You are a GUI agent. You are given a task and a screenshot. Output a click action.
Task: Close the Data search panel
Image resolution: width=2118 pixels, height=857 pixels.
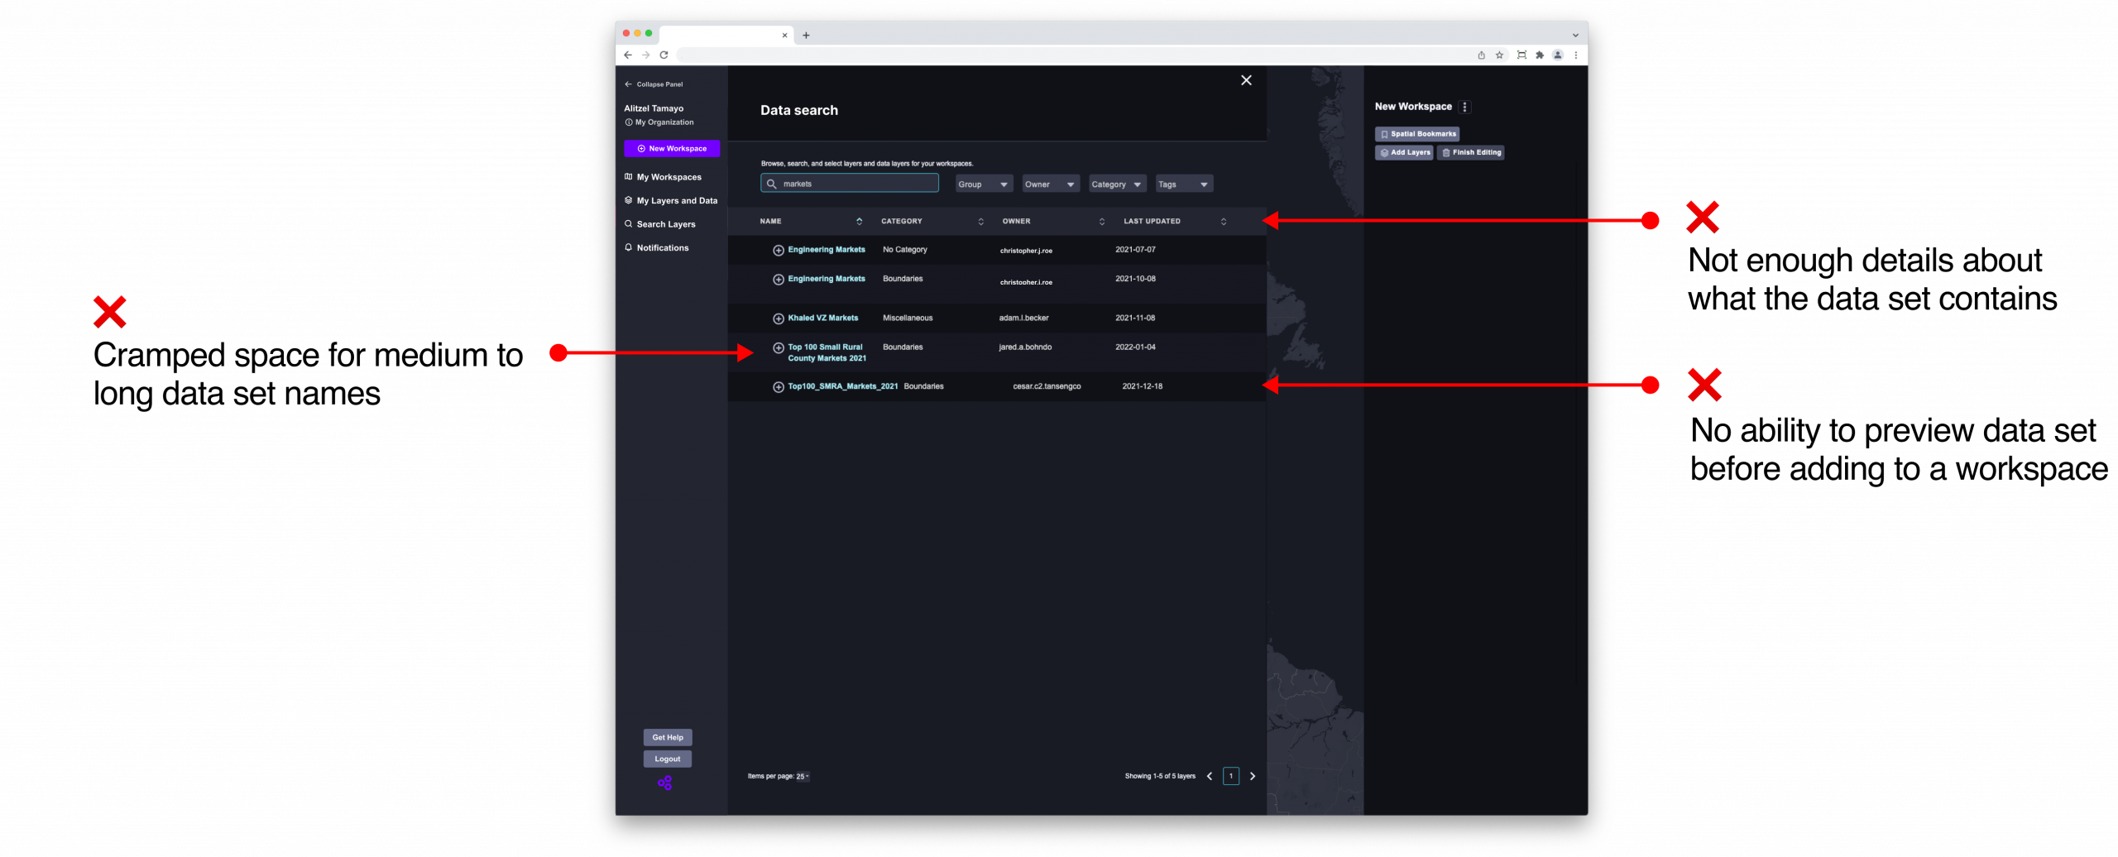click(1246, 80)
